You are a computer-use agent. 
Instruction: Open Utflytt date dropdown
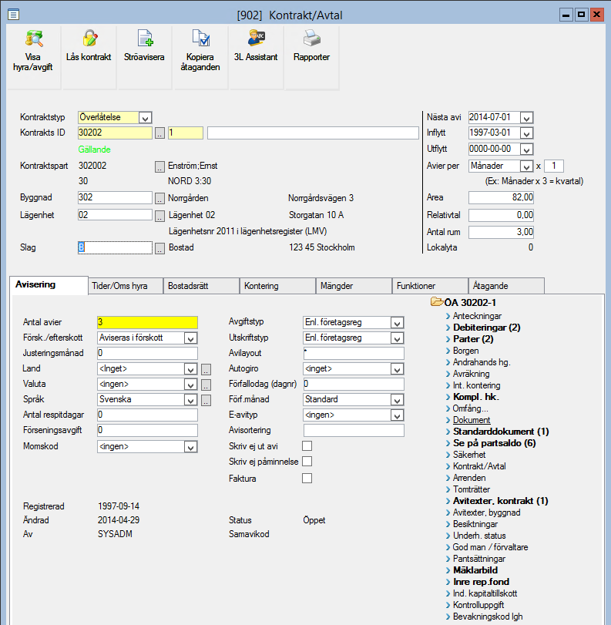(x=527, y=149)
